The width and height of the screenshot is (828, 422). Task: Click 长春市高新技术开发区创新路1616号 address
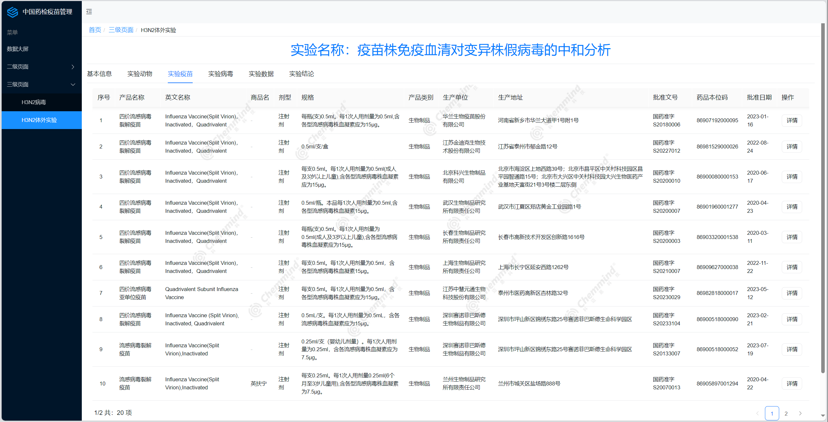coord(541,237)
